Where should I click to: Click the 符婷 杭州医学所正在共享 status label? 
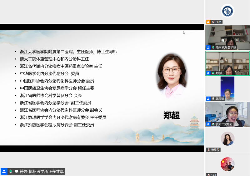point(42,171)
